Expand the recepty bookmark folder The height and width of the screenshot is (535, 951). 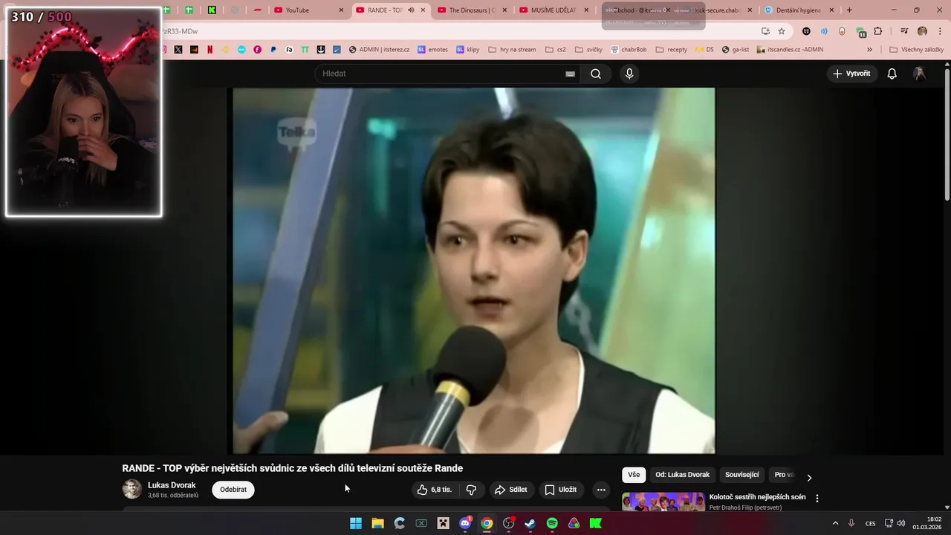click(670, 50)
